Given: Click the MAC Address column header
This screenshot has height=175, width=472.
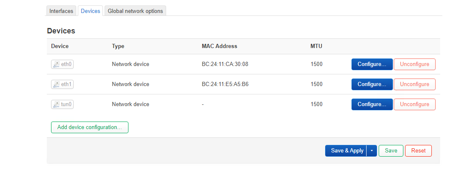Looking at the screenshot, I should coord(219,46).
